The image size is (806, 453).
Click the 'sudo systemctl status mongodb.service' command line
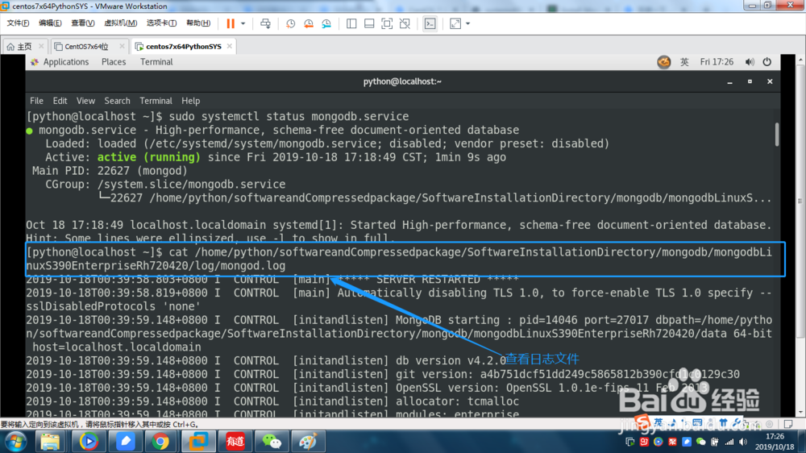(289, 117)
